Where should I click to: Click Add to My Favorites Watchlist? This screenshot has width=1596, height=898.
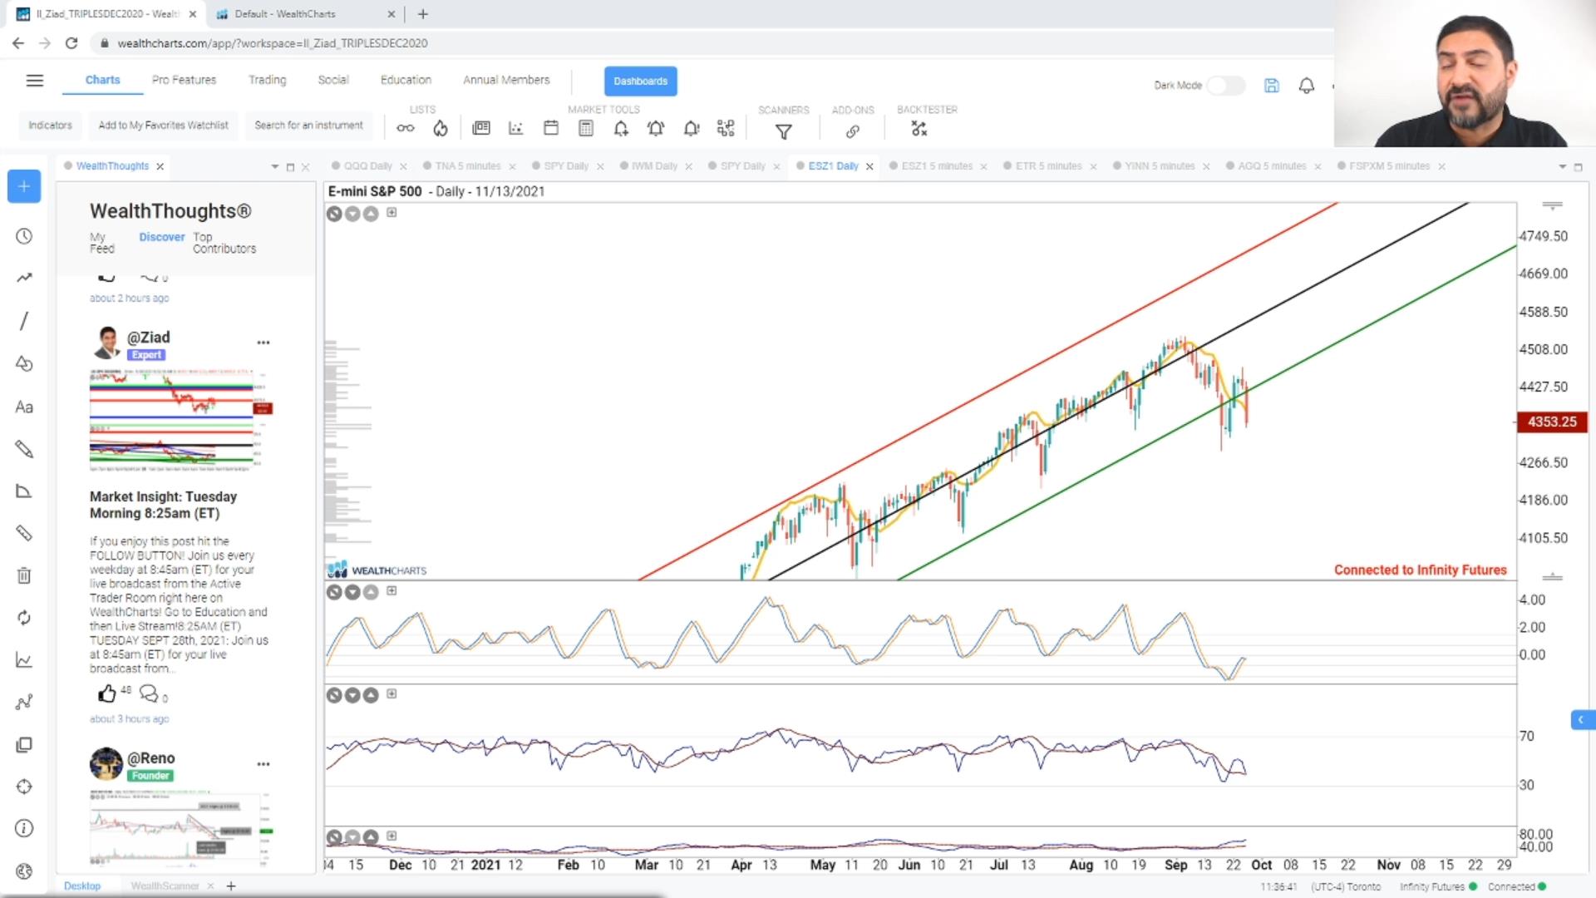(163, 126)
